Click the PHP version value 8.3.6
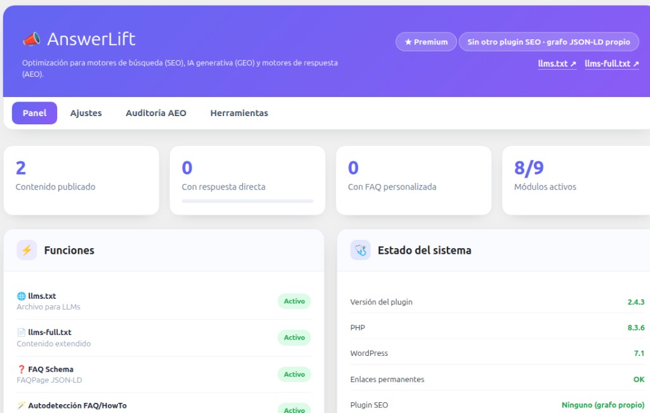 tap(636, 327)
